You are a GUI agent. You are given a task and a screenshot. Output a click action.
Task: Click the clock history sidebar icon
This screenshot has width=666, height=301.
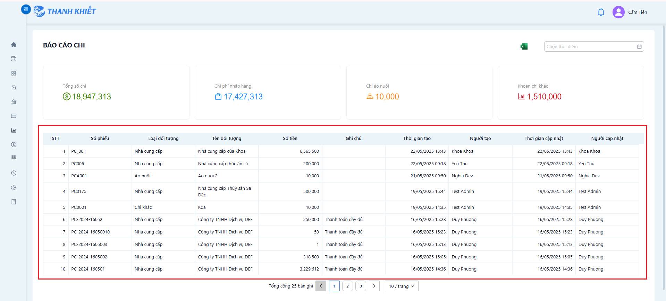14,173
